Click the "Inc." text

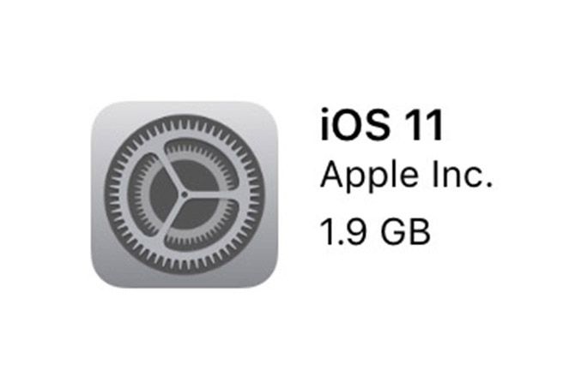pyautogui.click(x=463, y=174)
